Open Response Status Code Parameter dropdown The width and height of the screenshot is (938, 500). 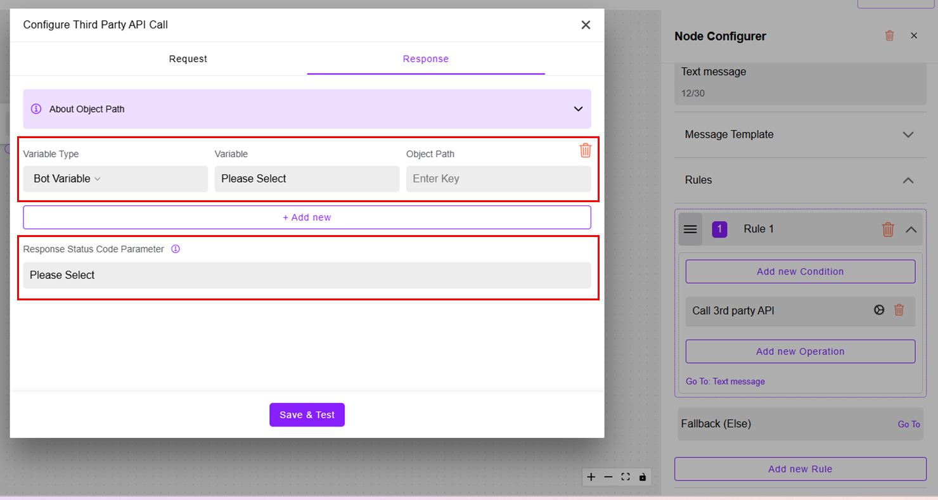(x=307, y=275)
